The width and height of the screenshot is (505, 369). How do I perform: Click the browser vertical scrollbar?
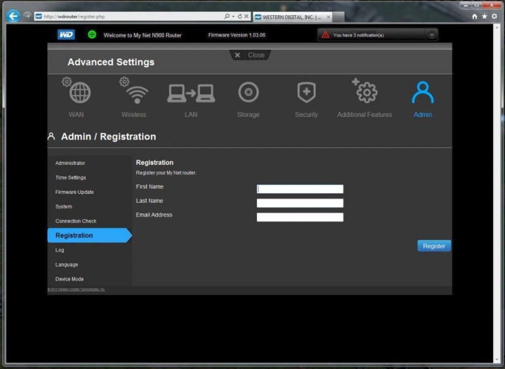pyautogui.click(x=496, y=193)
